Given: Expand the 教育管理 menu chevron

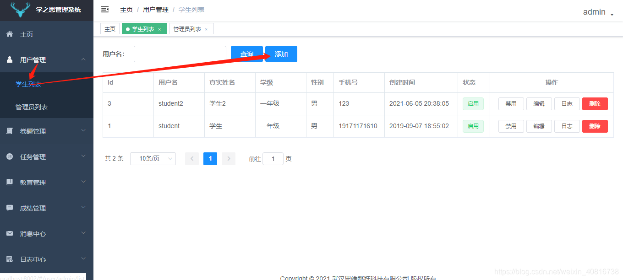Looking at the screenshot, I should [x=83, y=182].
